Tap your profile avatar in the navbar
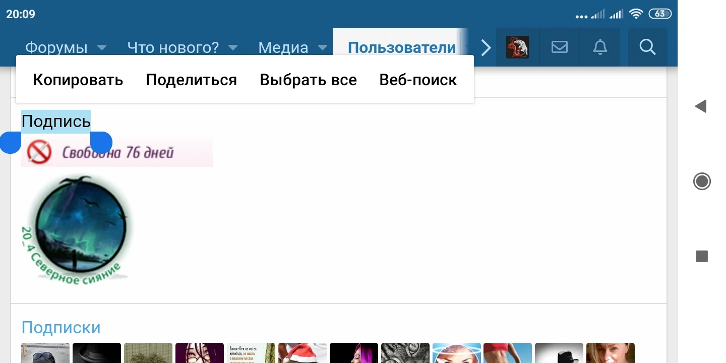Image resolution: width=726 pixels, height=363 pixels. [517, 47]
